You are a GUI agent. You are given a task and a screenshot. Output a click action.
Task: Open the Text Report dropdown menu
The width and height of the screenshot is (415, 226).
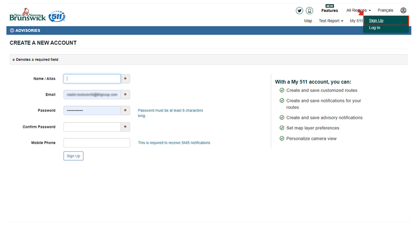[331, 21]
